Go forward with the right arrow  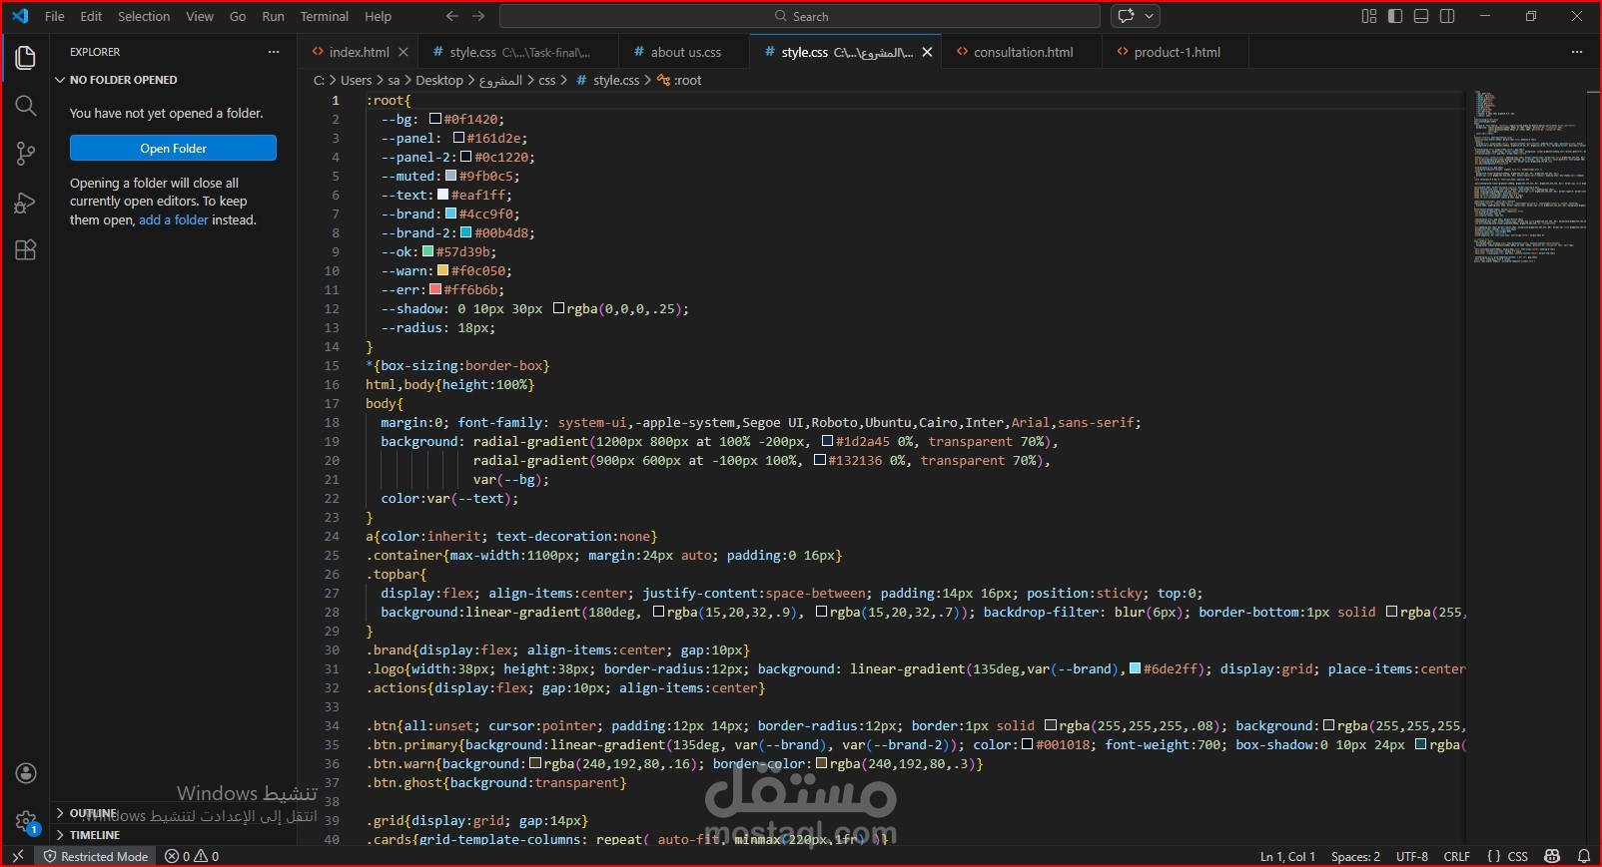[x=478, y=16]
